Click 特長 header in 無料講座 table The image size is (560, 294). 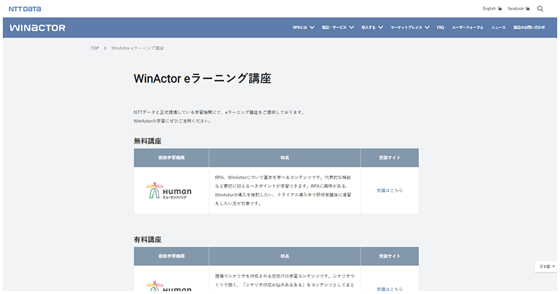tap(285, 158)
